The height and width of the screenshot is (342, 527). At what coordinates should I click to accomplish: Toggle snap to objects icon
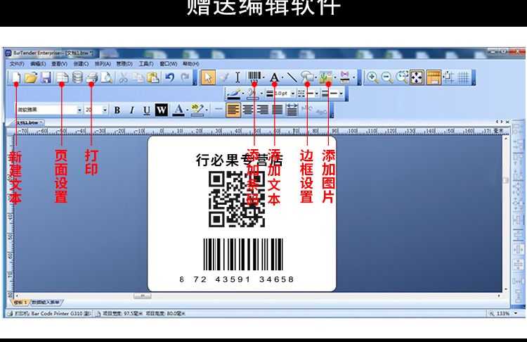click(449, 77)
